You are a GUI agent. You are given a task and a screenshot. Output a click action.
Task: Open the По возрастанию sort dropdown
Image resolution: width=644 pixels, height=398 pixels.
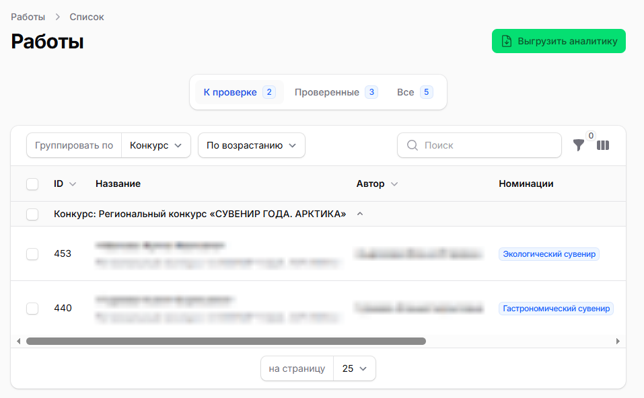(252, 145)
